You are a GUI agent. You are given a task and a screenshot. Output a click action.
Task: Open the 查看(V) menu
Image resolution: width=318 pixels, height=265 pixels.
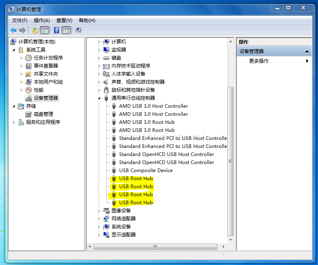64,21
